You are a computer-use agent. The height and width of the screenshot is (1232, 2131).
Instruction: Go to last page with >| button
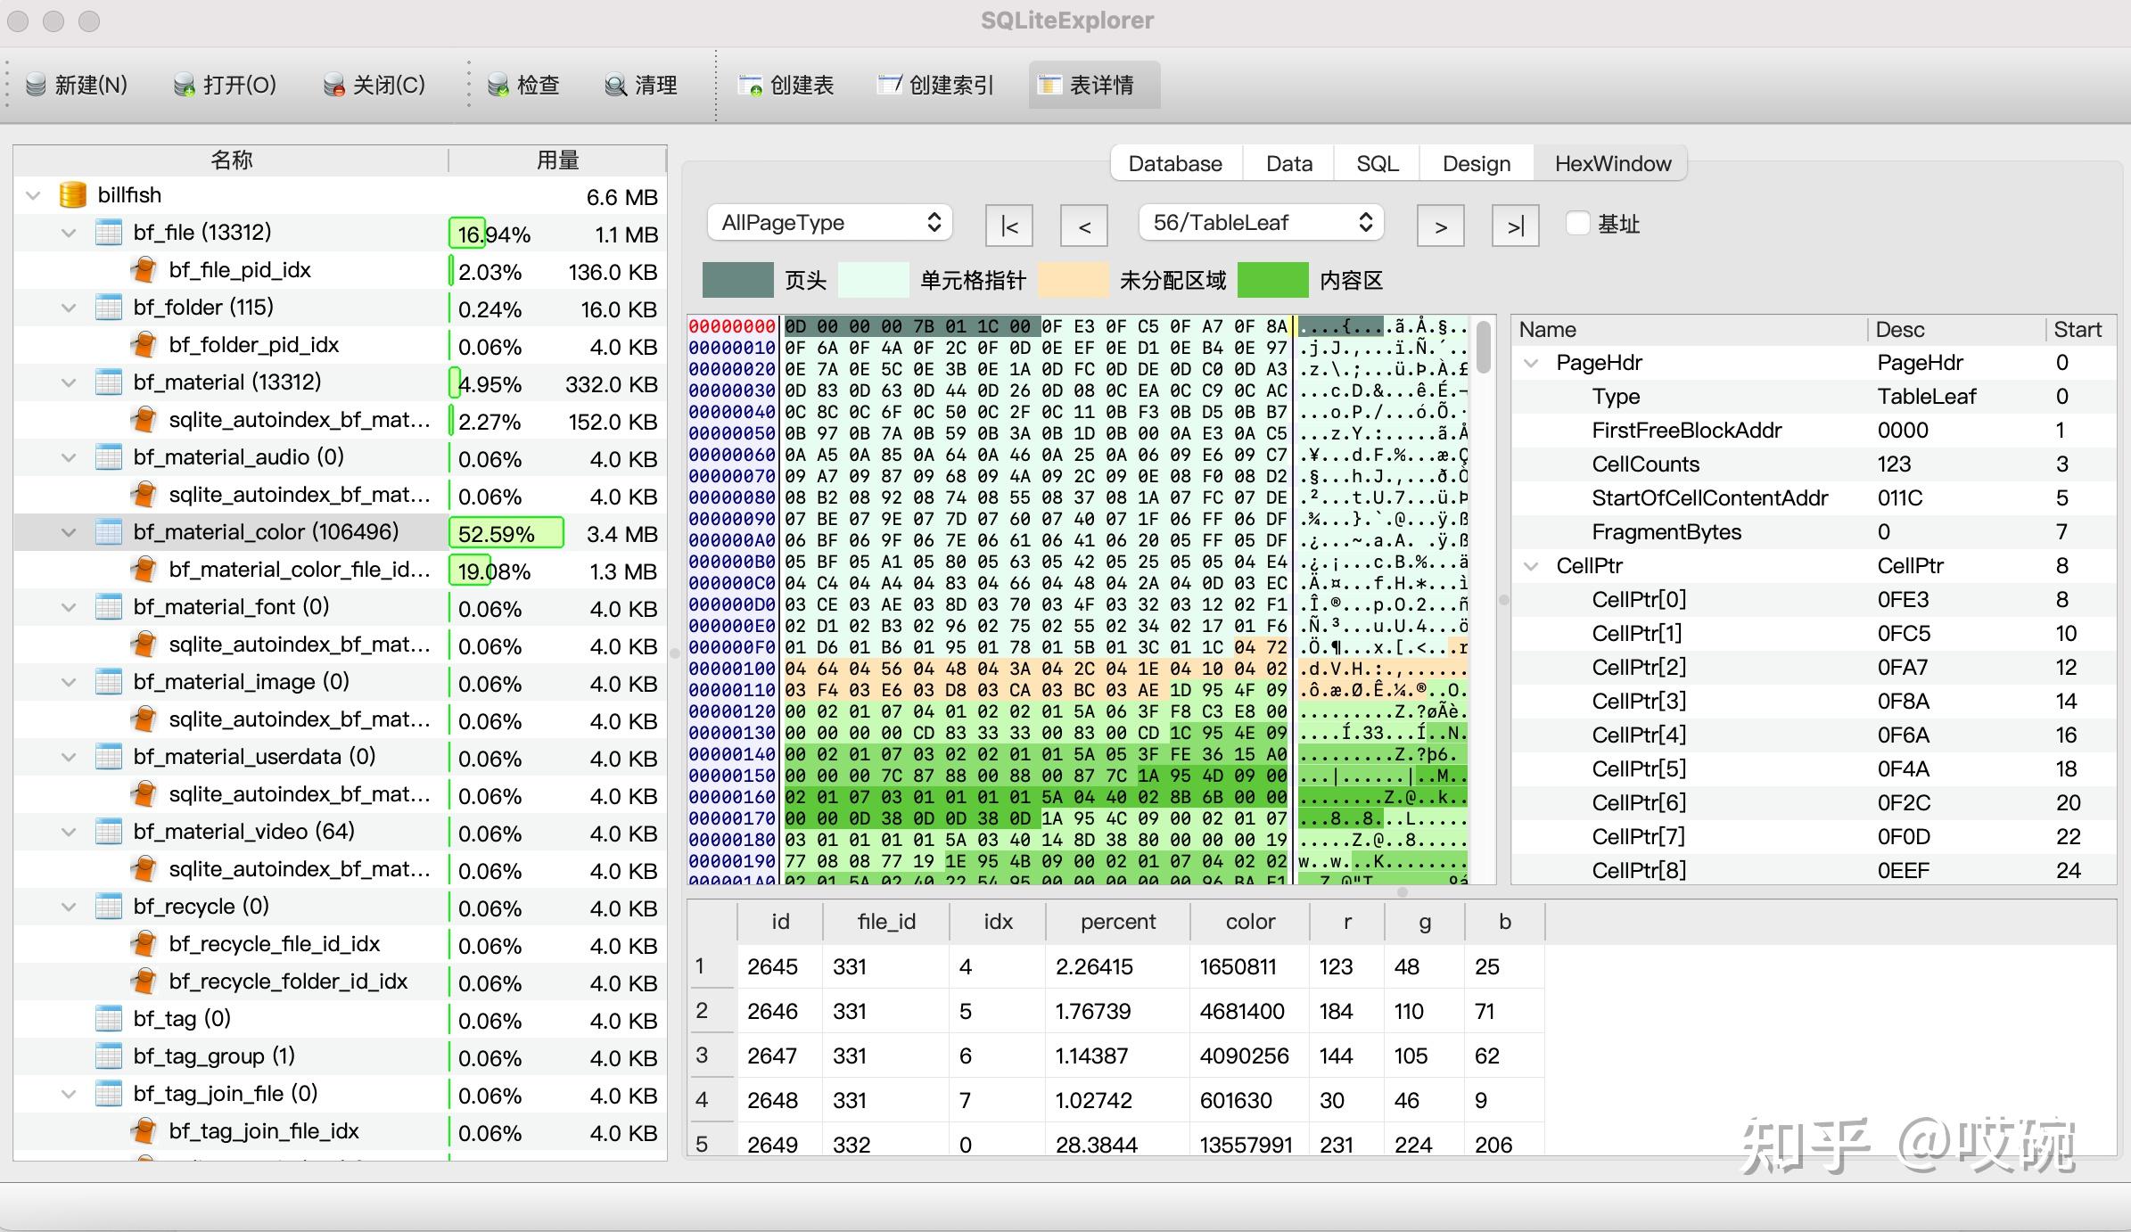pos(1516,226)
